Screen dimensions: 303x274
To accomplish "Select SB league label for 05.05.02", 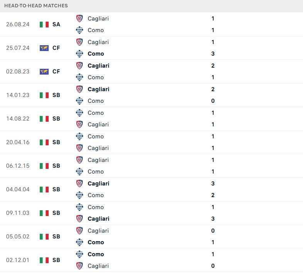I will pyautogui.click(x=56, y=237).
